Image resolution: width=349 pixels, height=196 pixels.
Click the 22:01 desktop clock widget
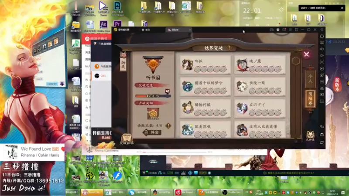[252, 10]
